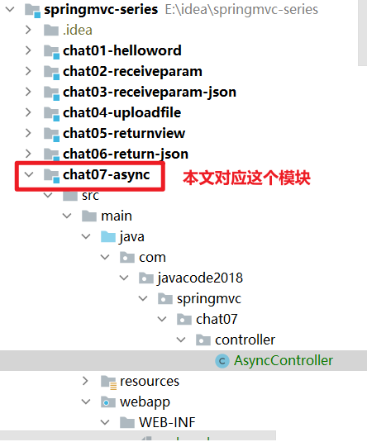367x442 pixels.
Task: Click the chat01-helloword module folder icon
Action: (51, 52)
